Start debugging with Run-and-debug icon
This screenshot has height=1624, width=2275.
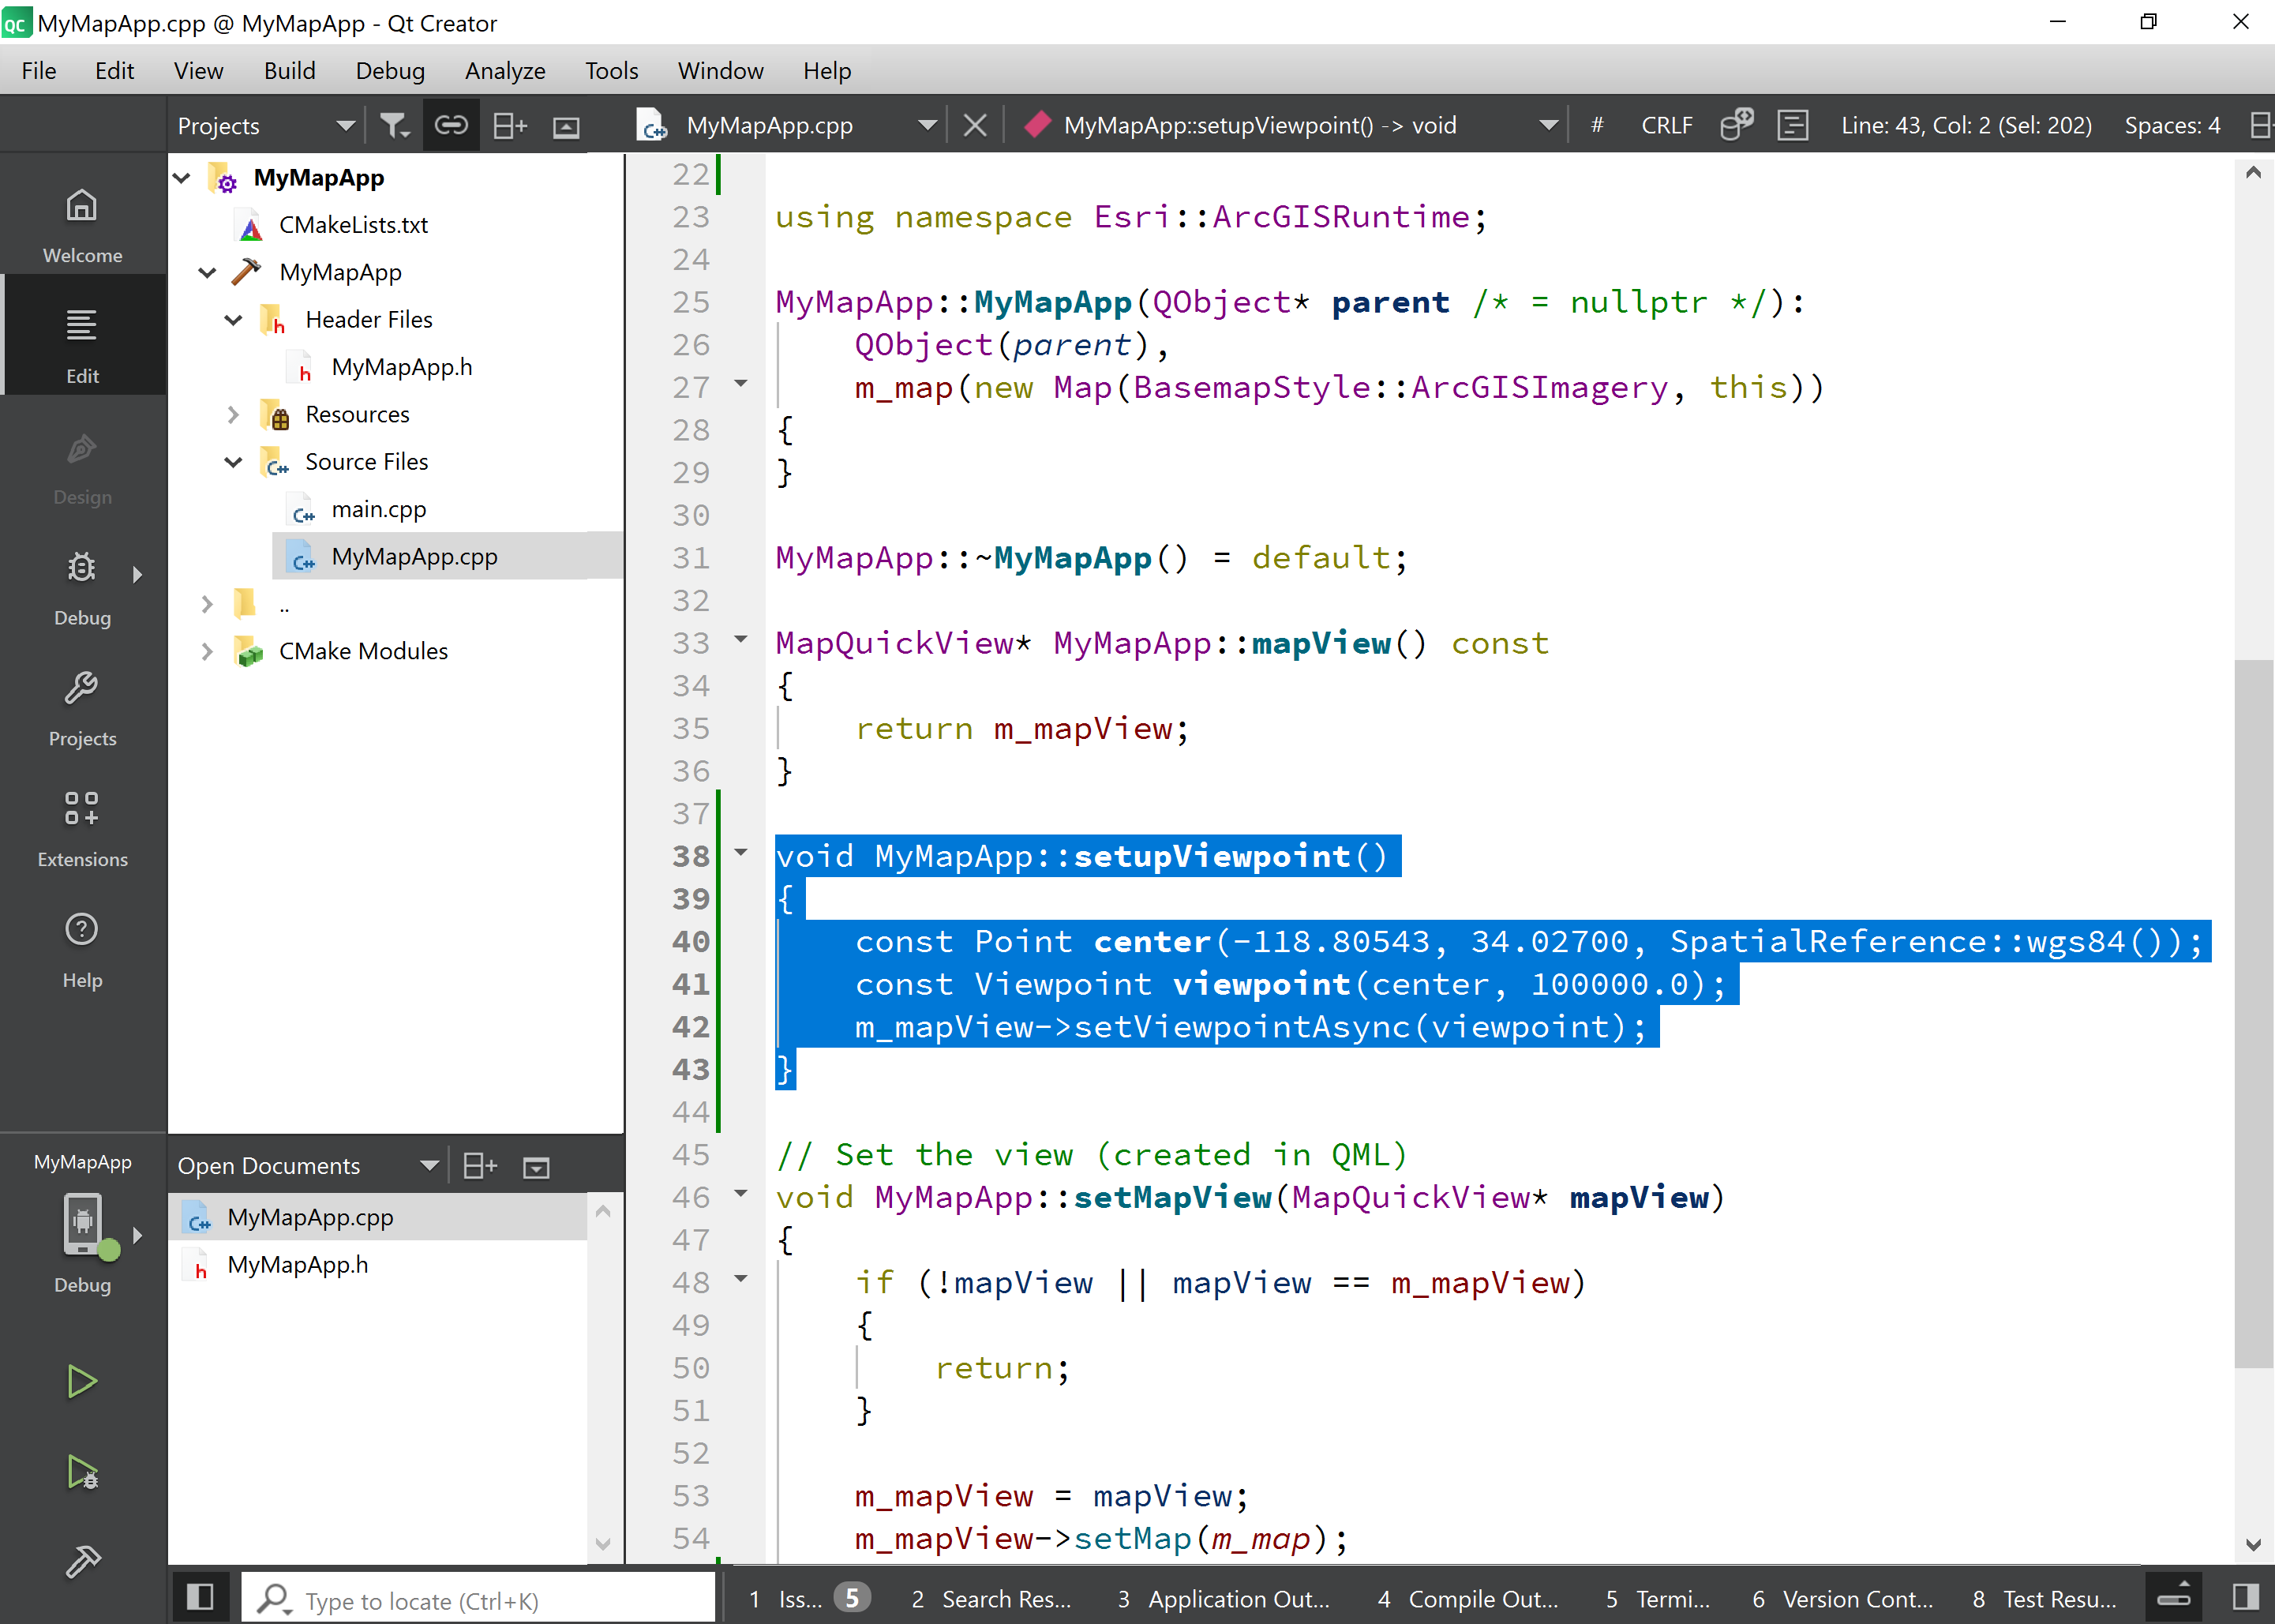82,1472
